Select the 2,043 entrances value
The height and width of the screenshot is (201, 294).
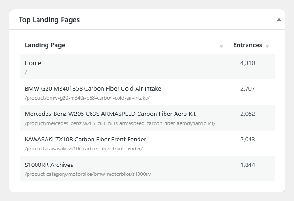pos(248,140)
